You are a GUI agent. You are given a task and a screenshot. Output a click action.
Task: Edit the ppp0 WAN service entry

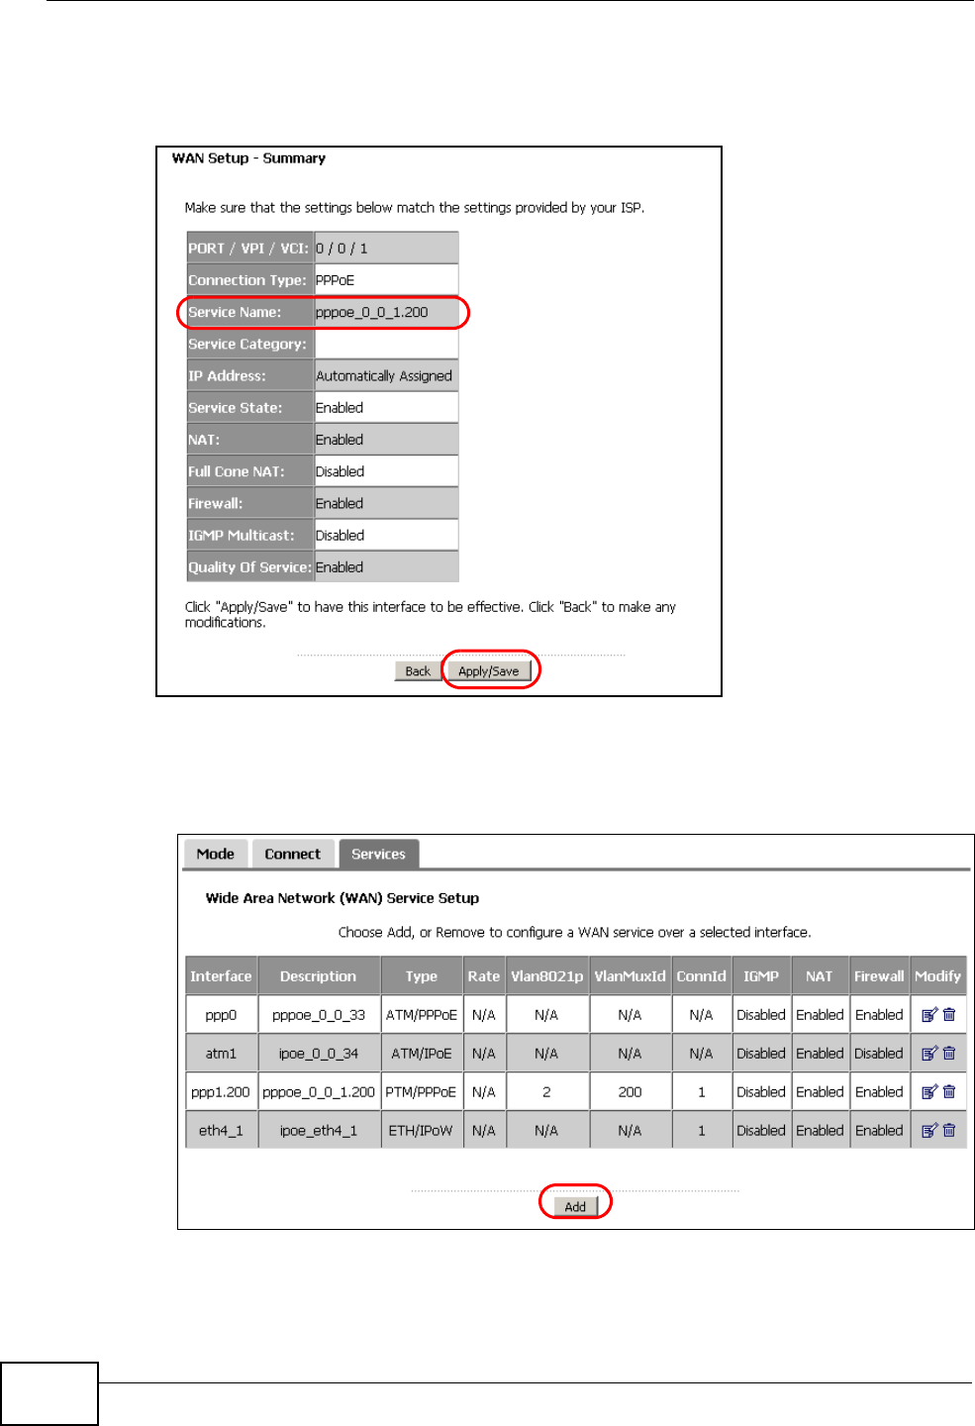point(929,1015)
